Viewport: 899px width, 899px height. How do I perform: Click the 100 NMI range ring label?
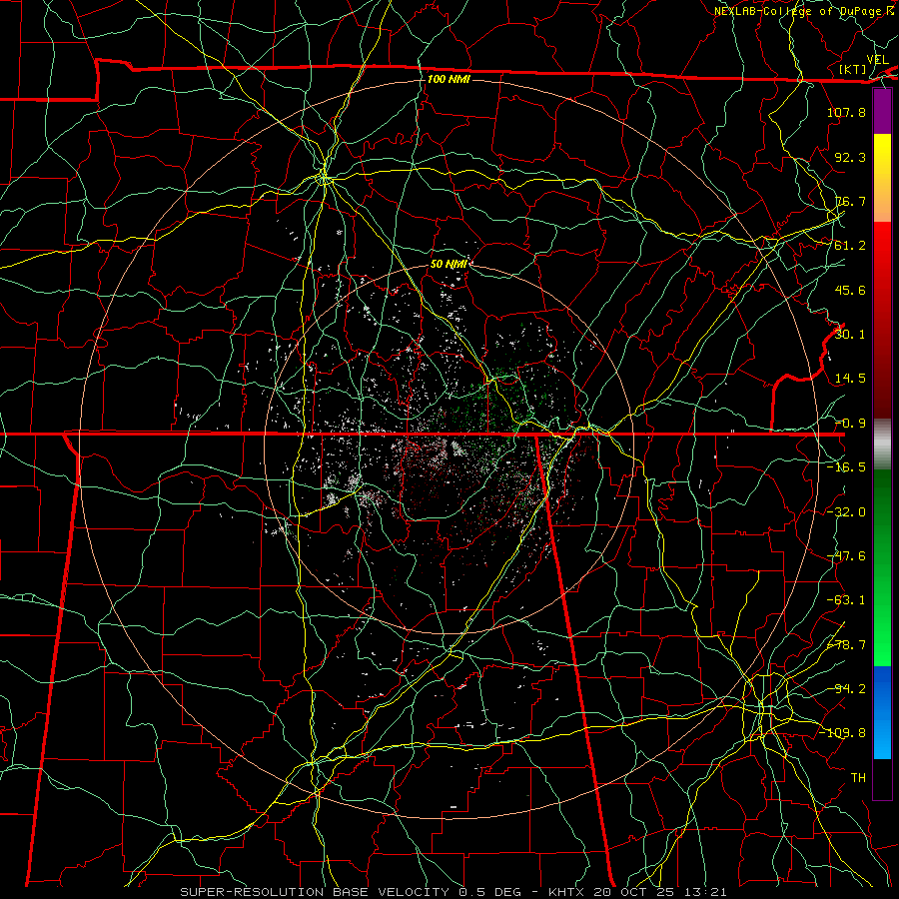(x=449, y=79)
